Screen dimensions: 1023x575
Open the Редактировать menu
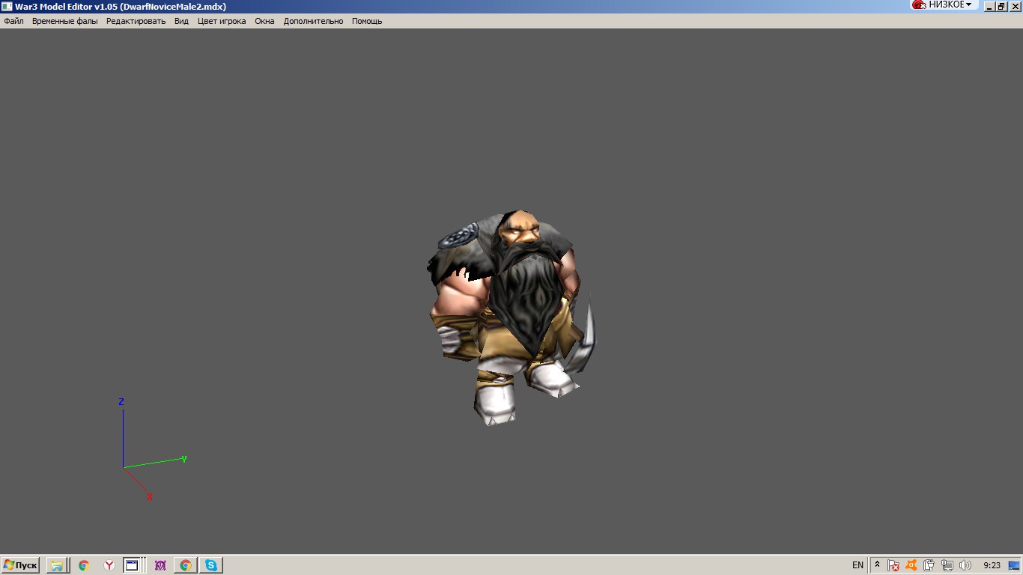click(136, 21)
